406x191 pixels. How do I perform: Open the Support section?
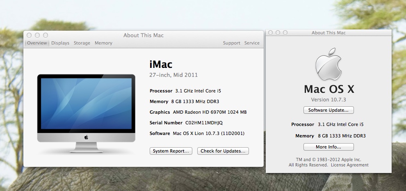click(x=231, y=43)
